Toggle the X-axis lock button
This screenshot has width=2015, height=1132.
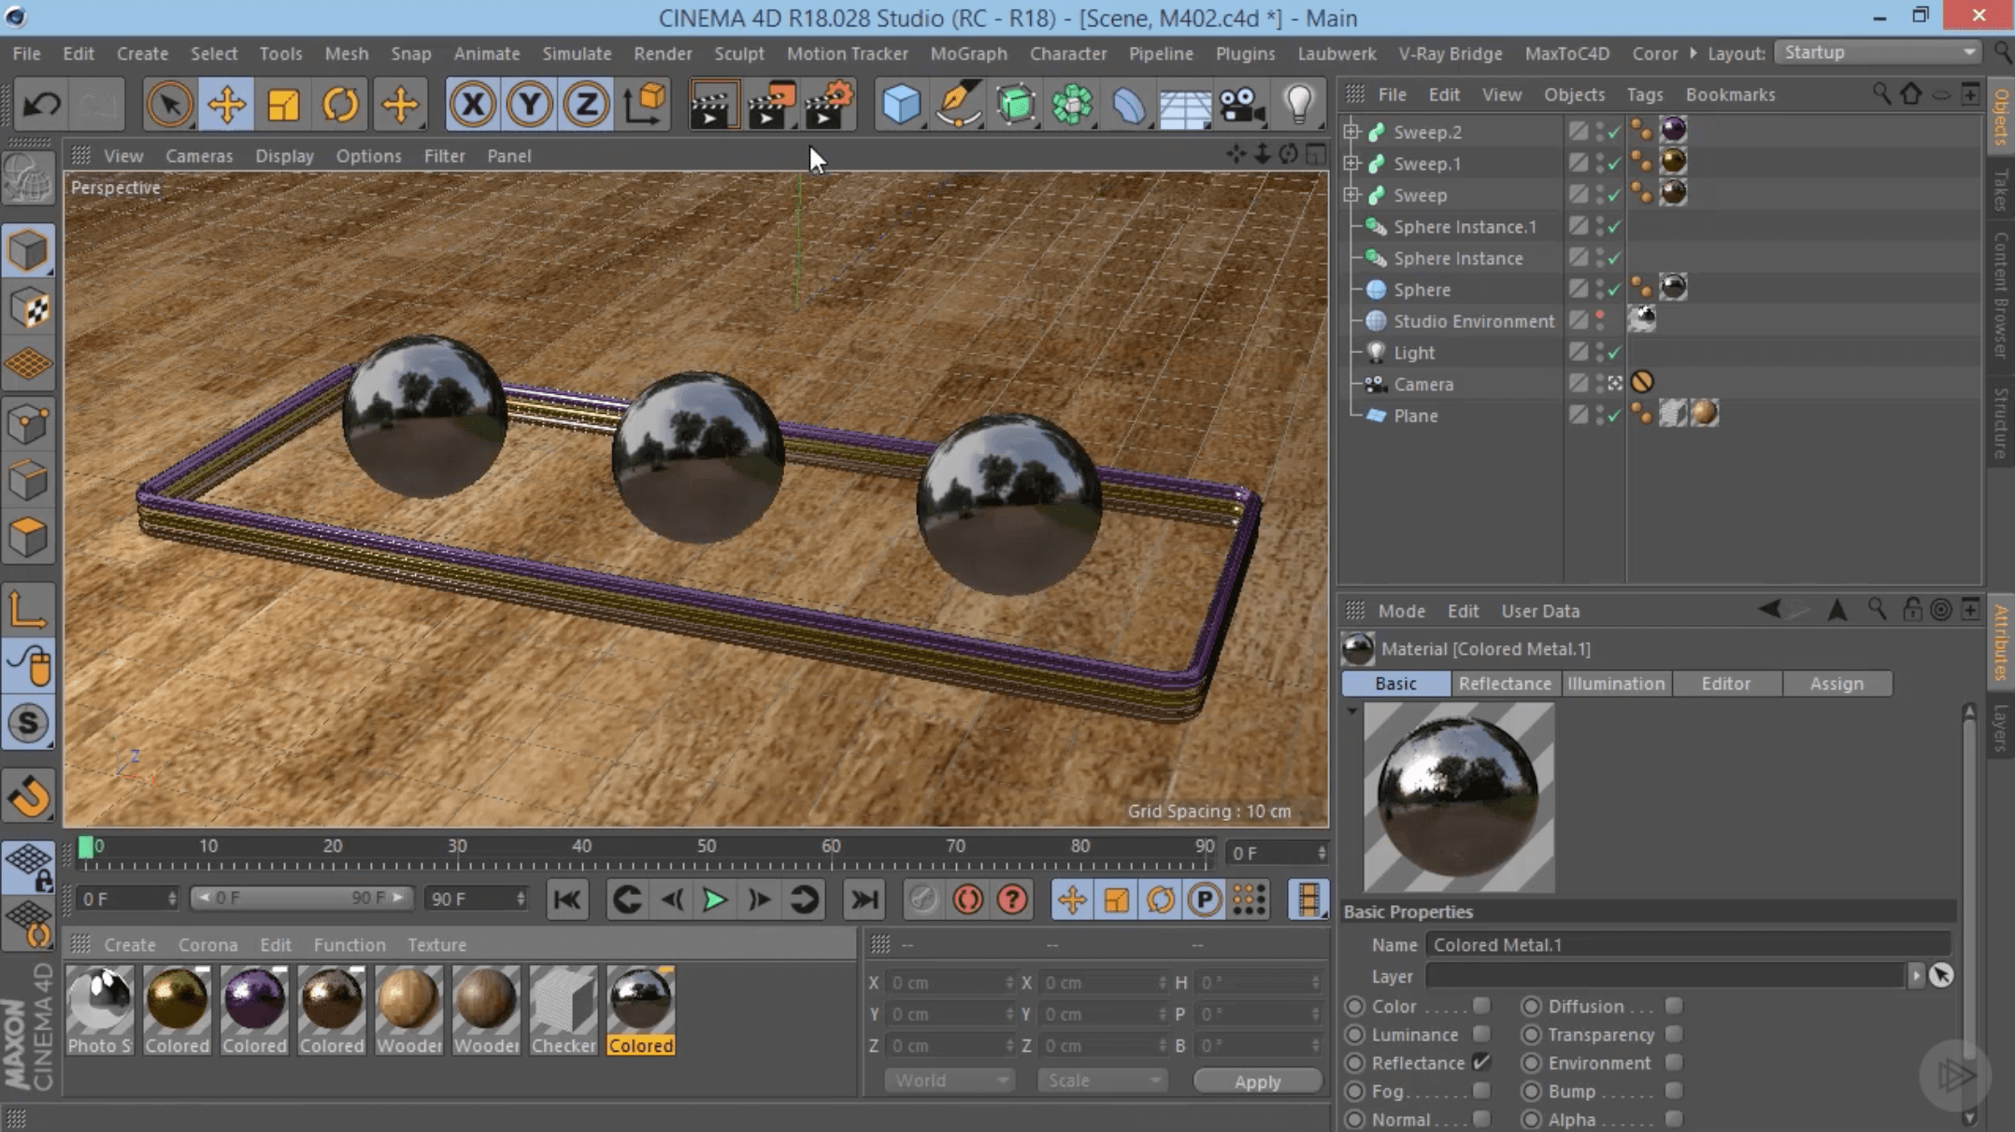click(x=472, y=104)
